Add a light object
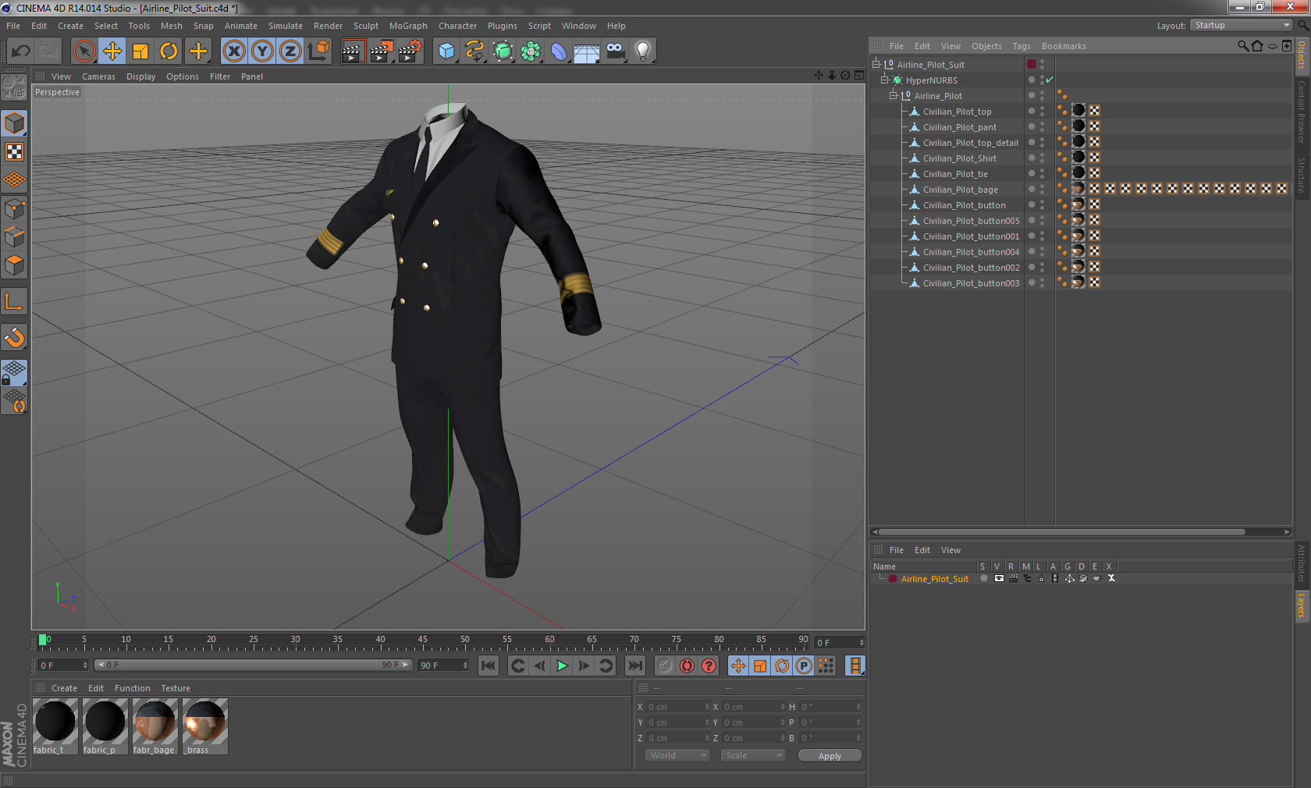Screen dimensions: 1311x788 (643, 51)
